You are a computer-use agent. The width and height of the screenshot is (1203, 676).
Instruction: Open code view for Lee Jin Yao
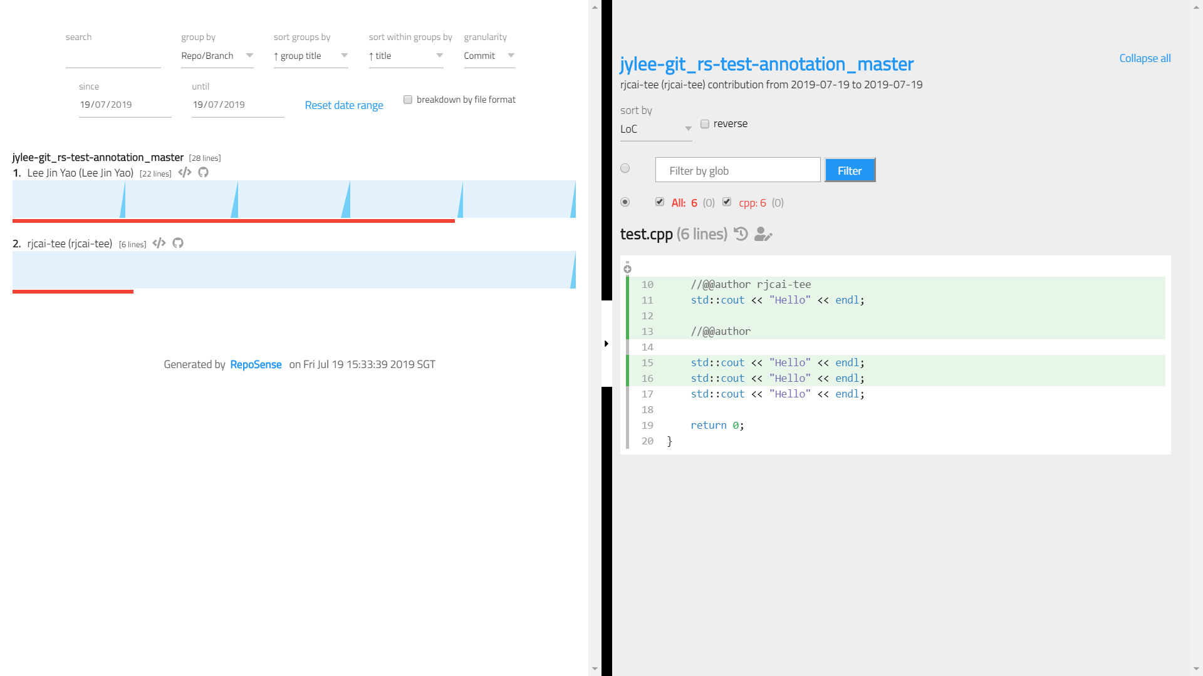[185, 173]
